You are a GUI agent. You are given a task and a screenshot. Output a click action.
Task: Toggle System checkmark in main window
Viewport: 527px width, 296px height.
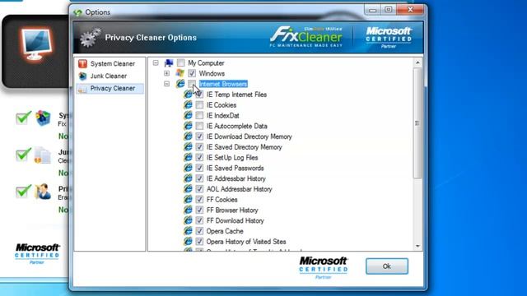coord(23,118)
